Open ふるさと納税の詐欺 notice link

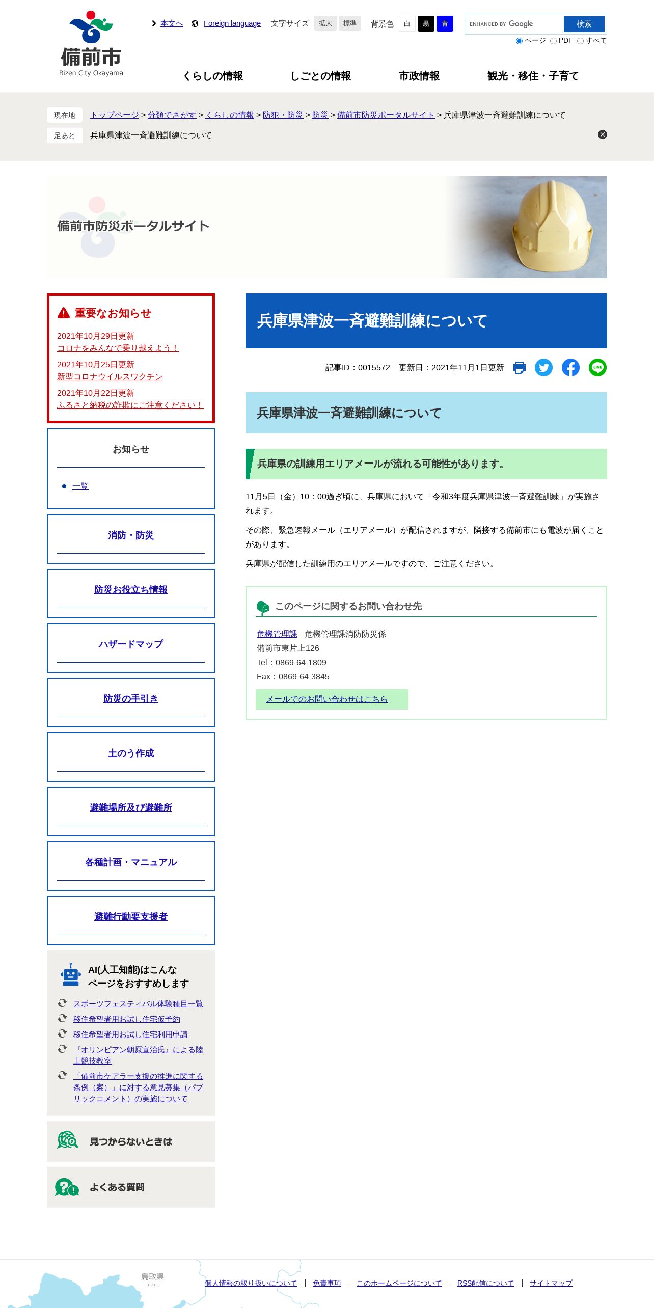click(x=130, y=405)
